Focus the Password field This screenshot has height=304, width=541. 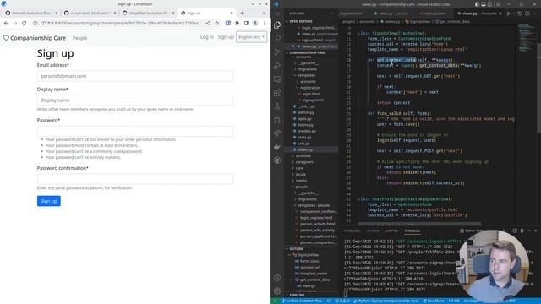pyautogui.click(x=135, y=131)
